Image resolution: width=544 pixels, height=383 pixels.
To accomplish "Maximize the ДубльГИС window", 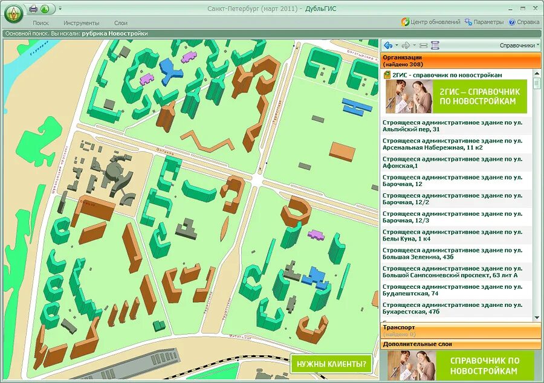I will (x=523, y=8).
